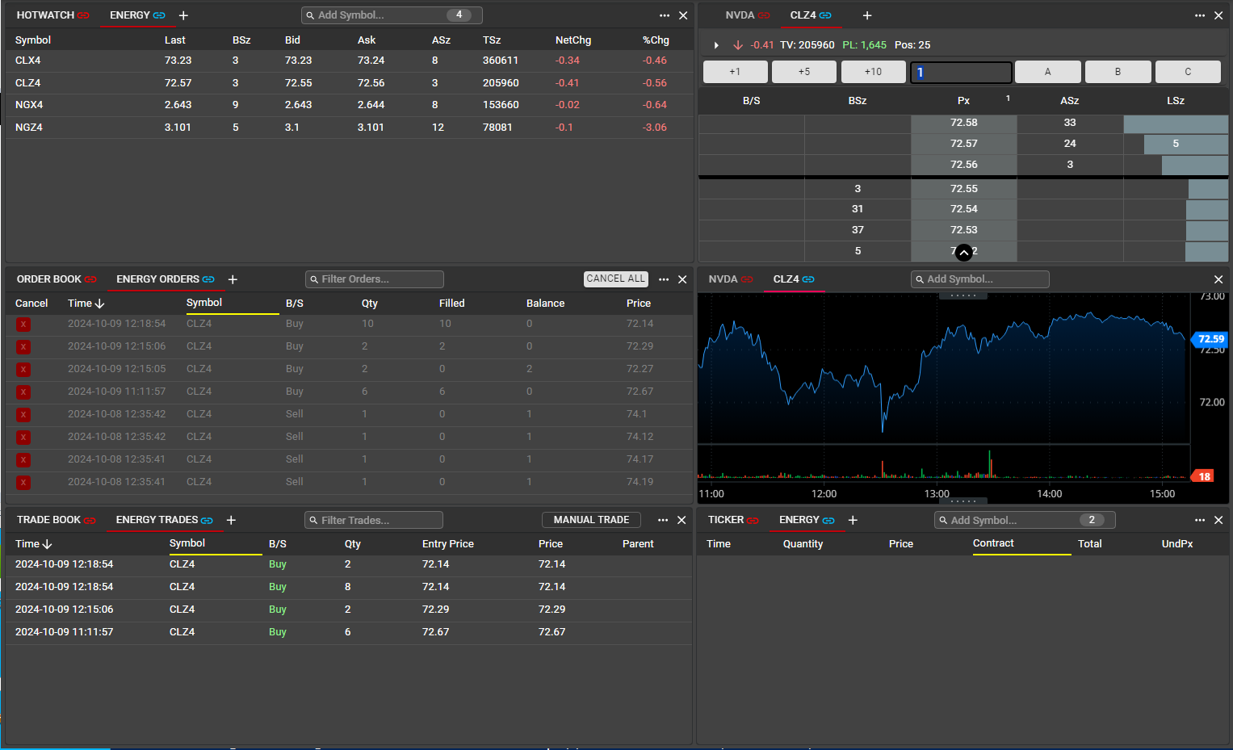Expand the CLZ4 ladder info arrow
The width and height of the screenshot is (1233, 750).
tap(716, 45)
